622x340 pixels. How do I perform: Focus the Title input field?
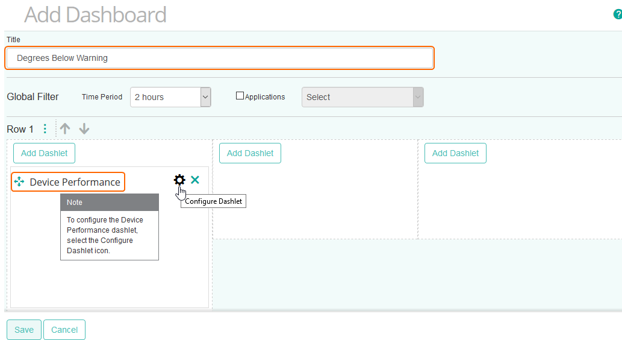coord(220,58)
